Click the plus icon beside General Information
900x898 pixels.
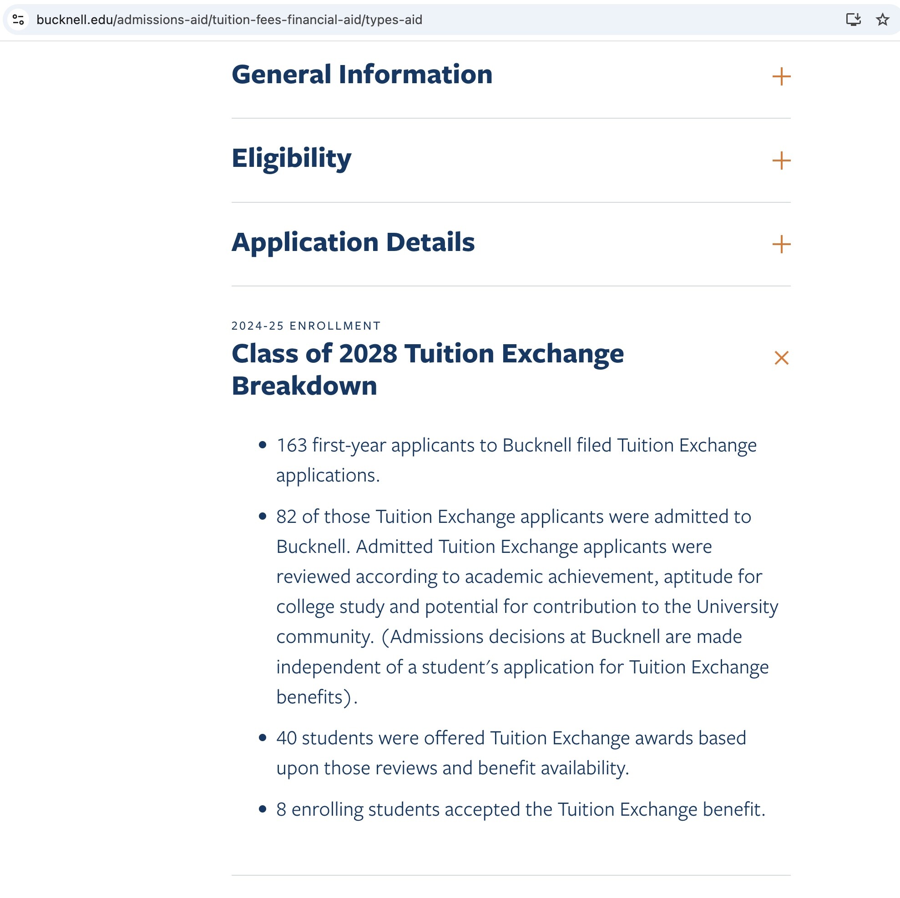tap(781, 77)
